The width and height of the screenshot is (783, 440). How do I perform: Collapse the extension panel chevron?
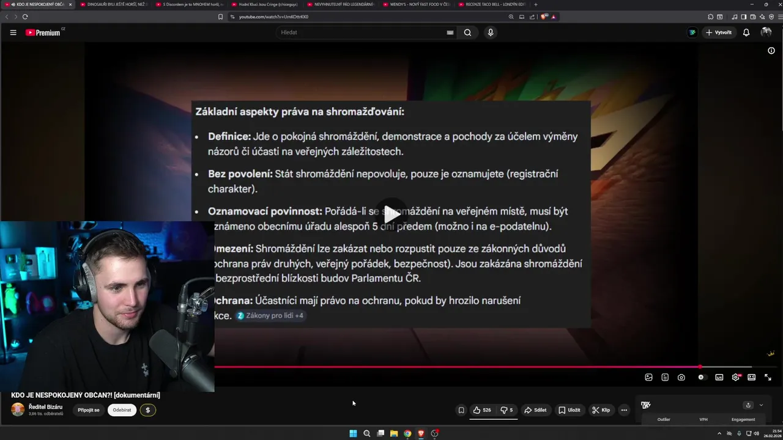pyautogui.click(x=761, y=405)
